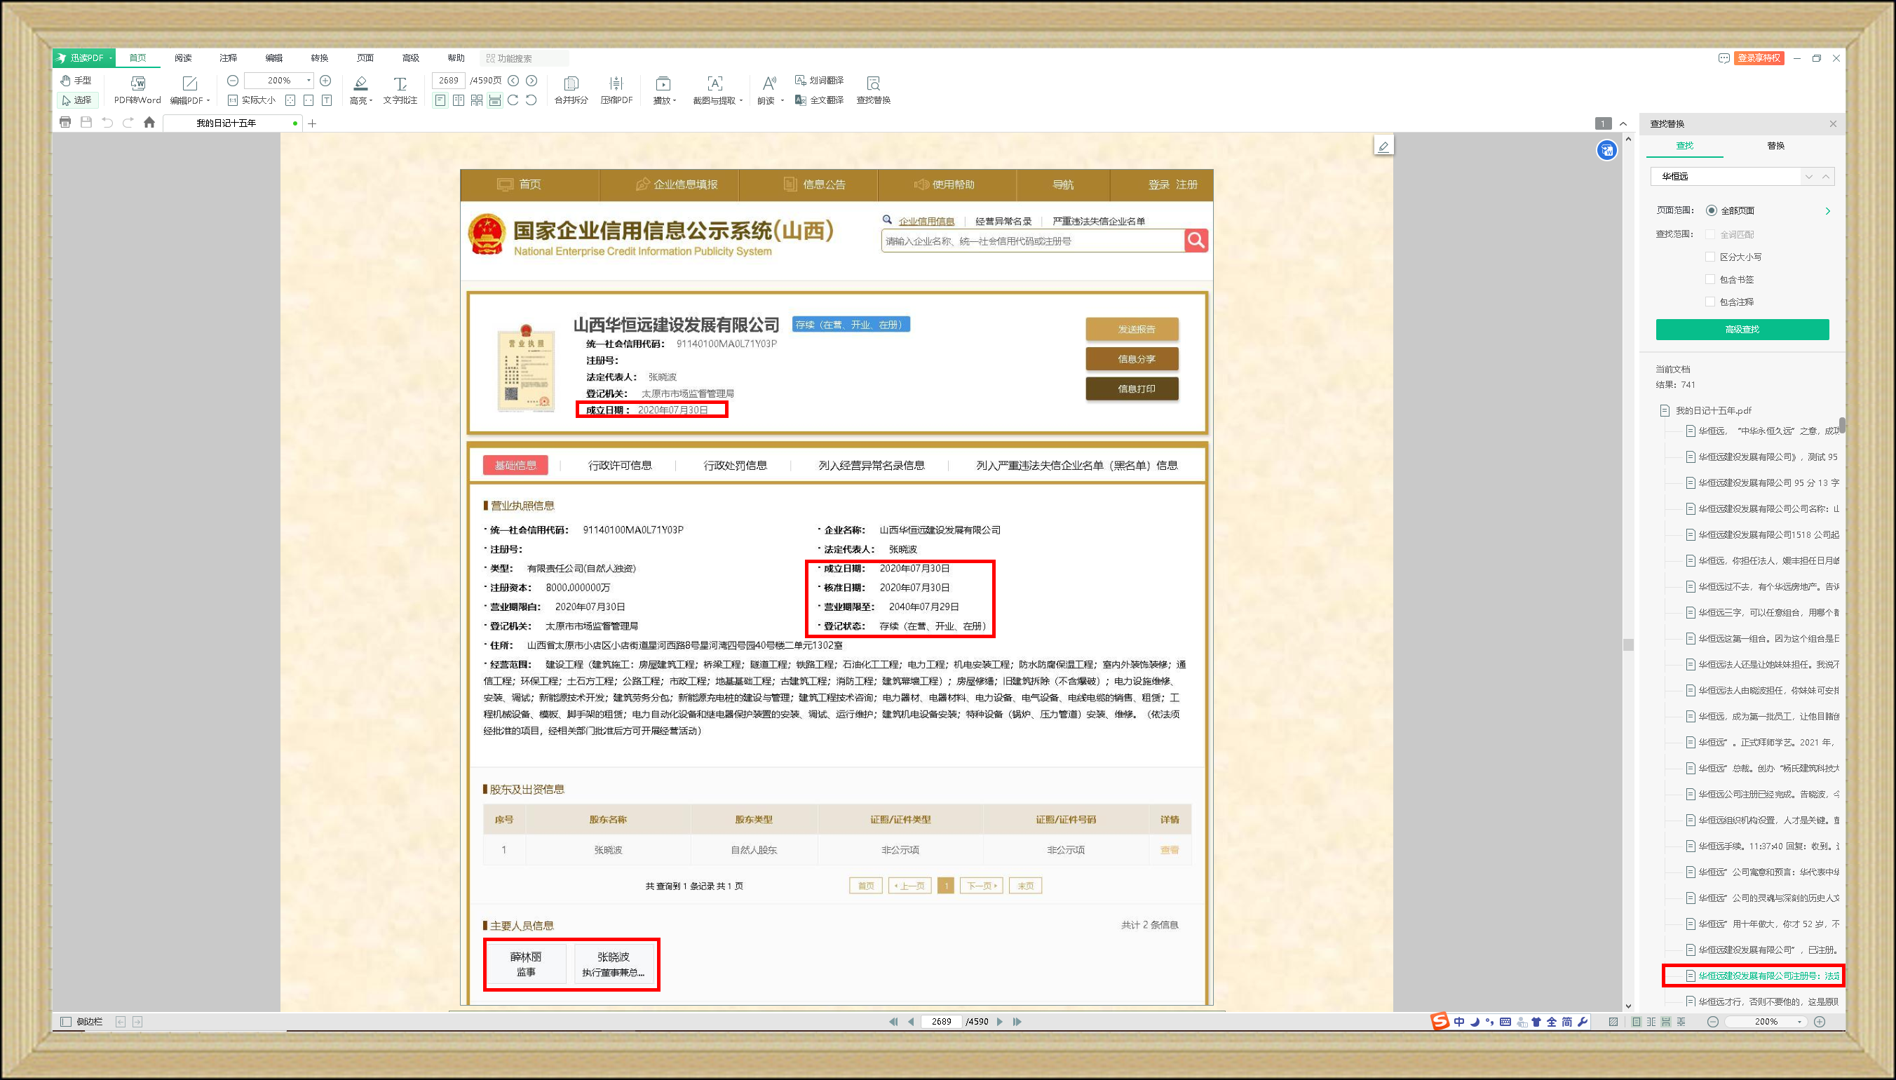Click the 压缩PDF compress icon
This screenshot has height=1080, width=1896.
pyautogui.click(x=616, y=84)
